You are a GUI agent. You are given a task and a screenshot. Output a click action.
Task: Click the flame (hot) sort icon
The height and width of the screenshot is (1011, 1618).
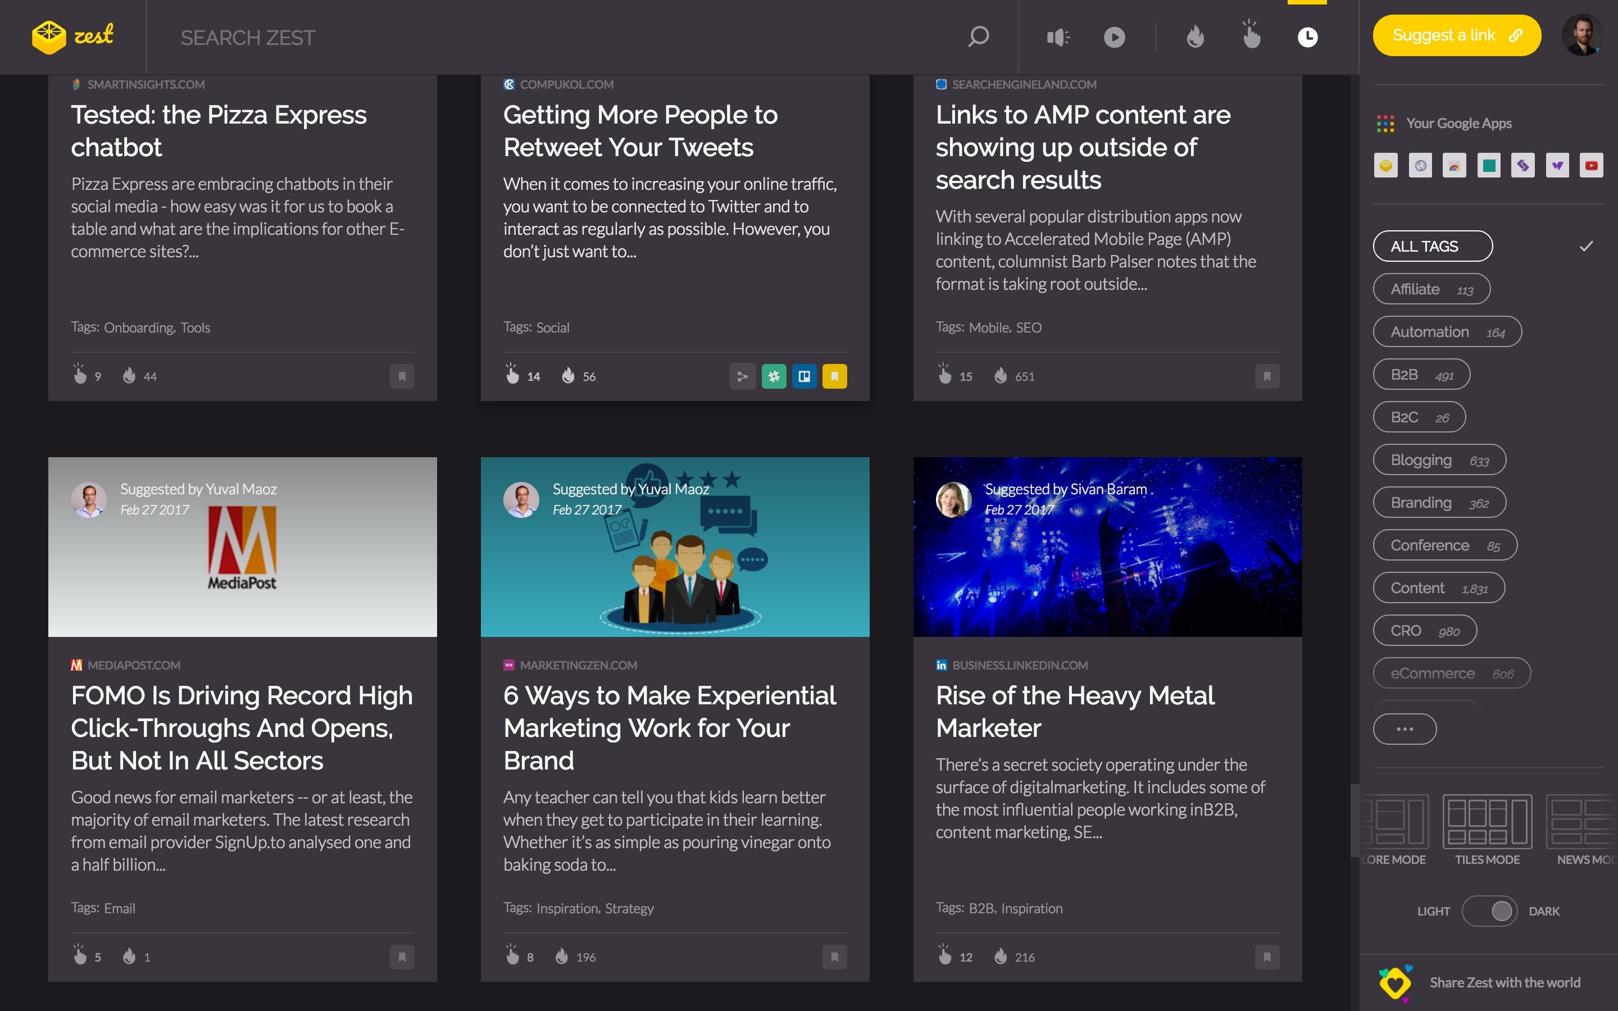(x=1196, y=37)
